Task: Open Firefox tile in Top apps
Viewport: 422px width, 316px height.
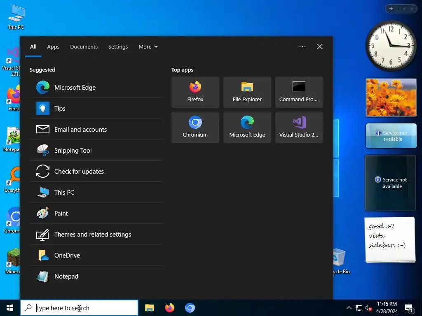Action: point(195,92)
